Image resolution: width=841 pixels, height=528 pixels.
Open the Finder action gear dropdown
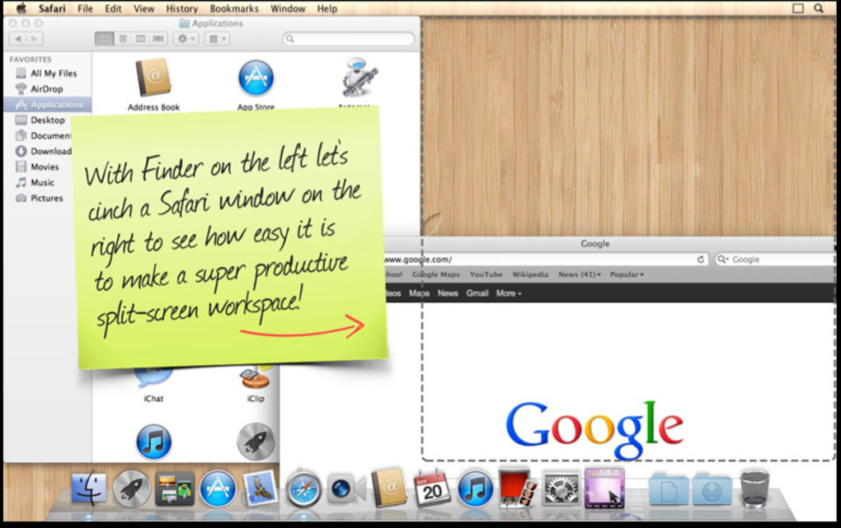(186, 39)
